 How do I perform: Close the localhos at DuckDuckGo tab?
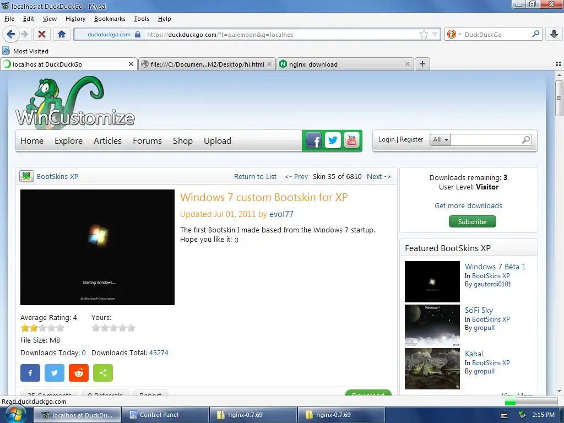[131, 64]
